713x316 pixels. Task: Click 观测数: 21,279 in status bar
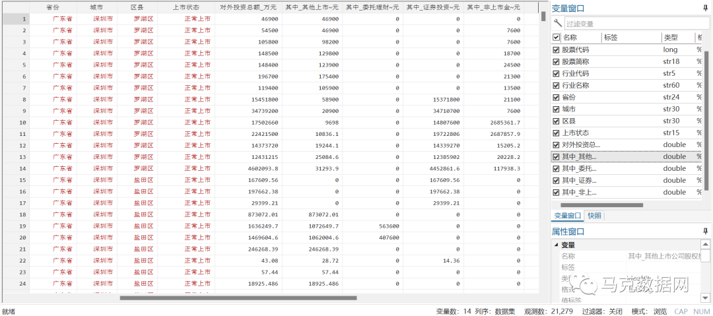[548, 311]
